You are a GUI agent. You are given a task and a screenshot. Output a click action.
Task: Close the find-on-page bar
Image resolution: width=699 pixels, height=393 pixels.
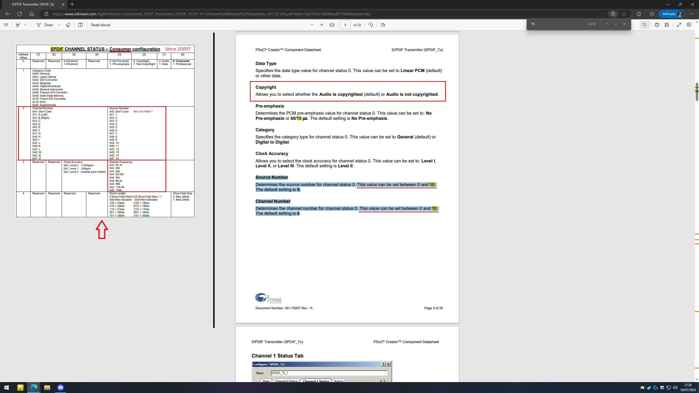tap(624, 24)
